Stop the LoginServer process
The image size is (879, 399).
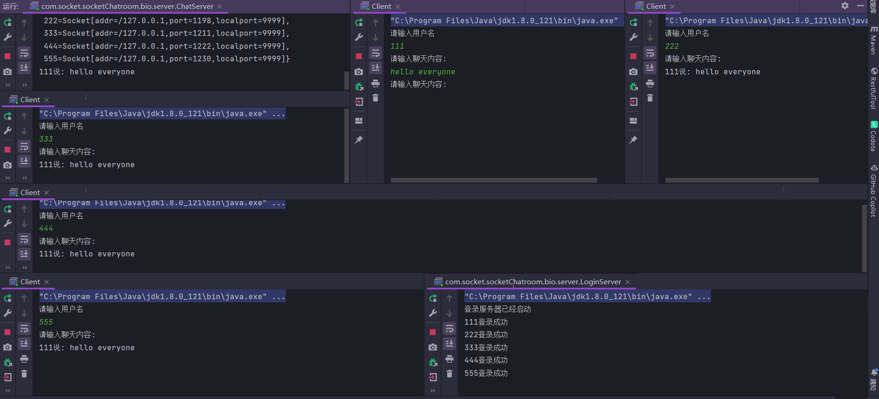click(433, 332)
